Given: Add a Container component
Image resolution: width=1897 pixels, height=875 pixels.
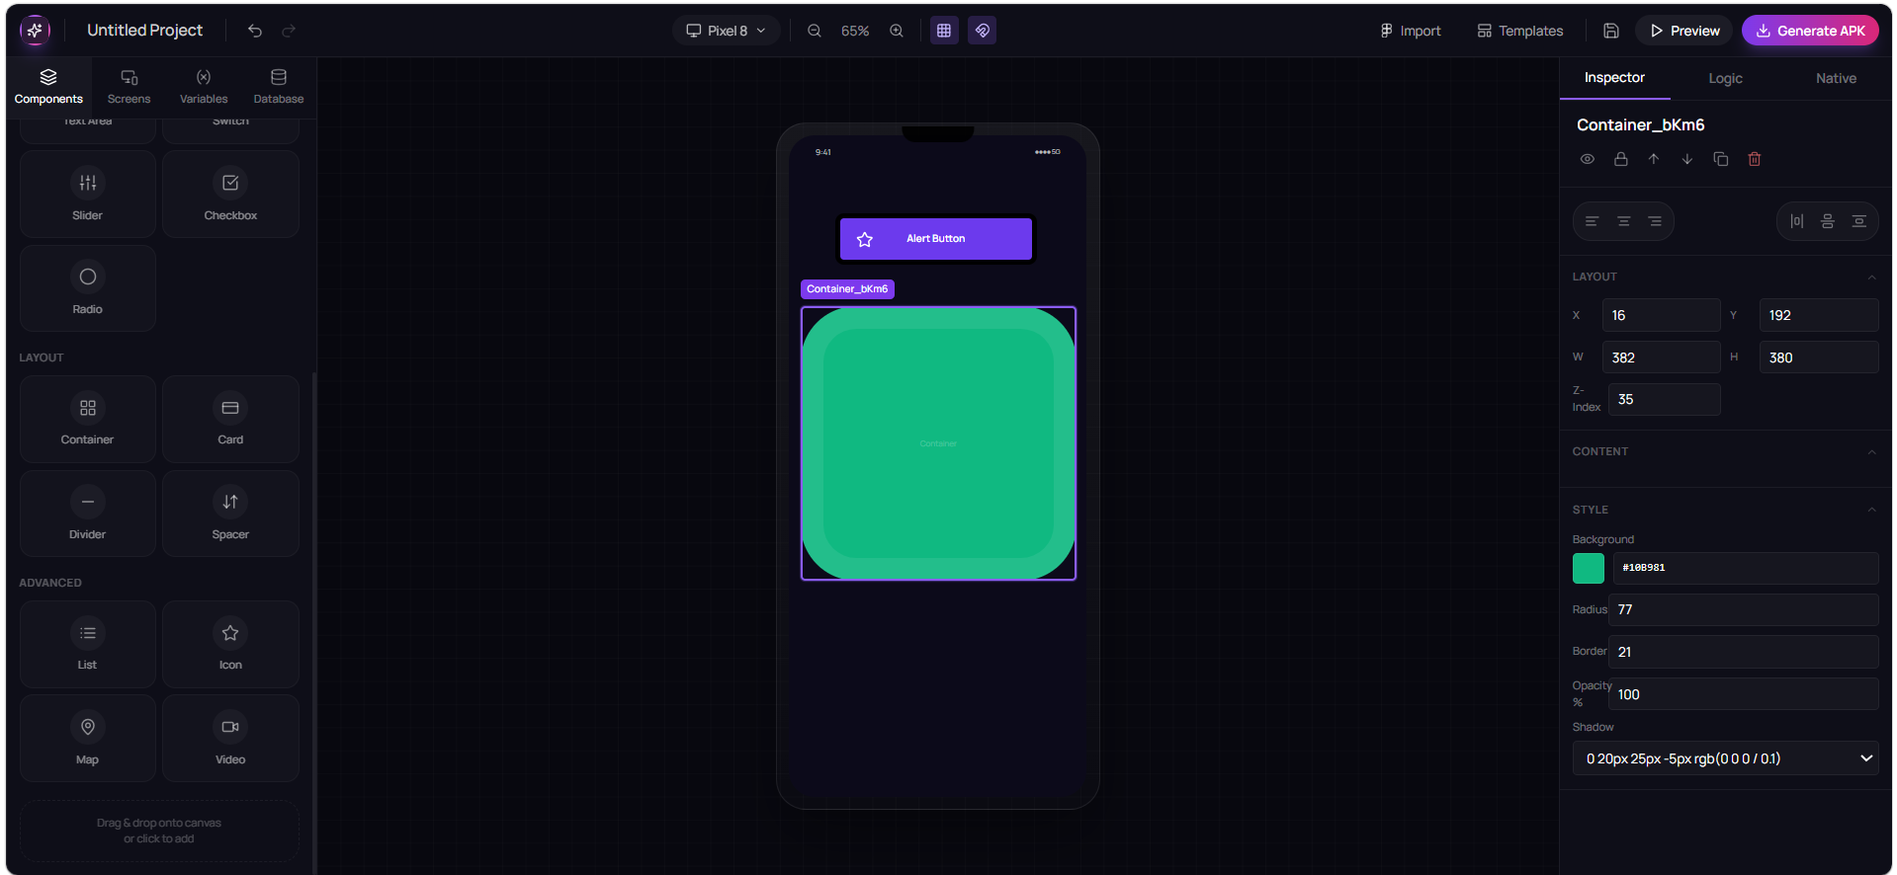Looking at the screenshot, I should coord(88,419).
